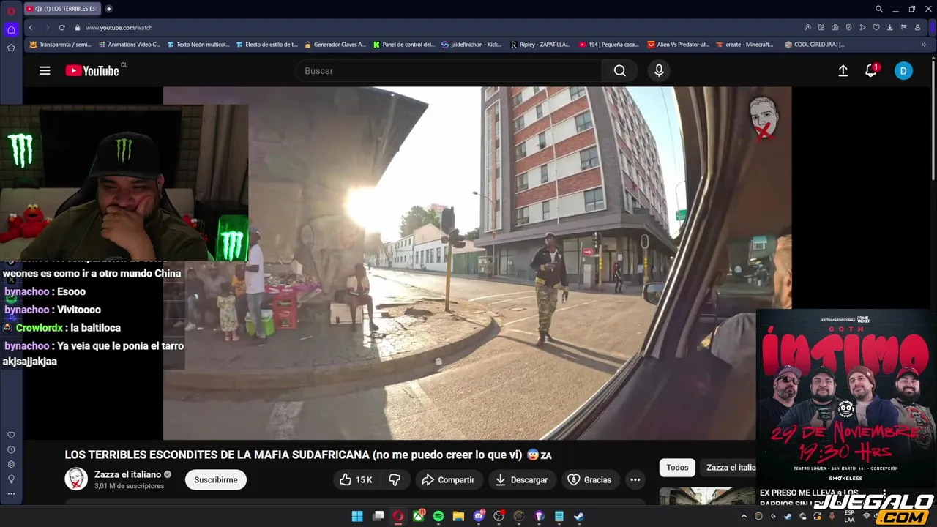Click the snapshot camera icon in address bar

tap(835, 27)
